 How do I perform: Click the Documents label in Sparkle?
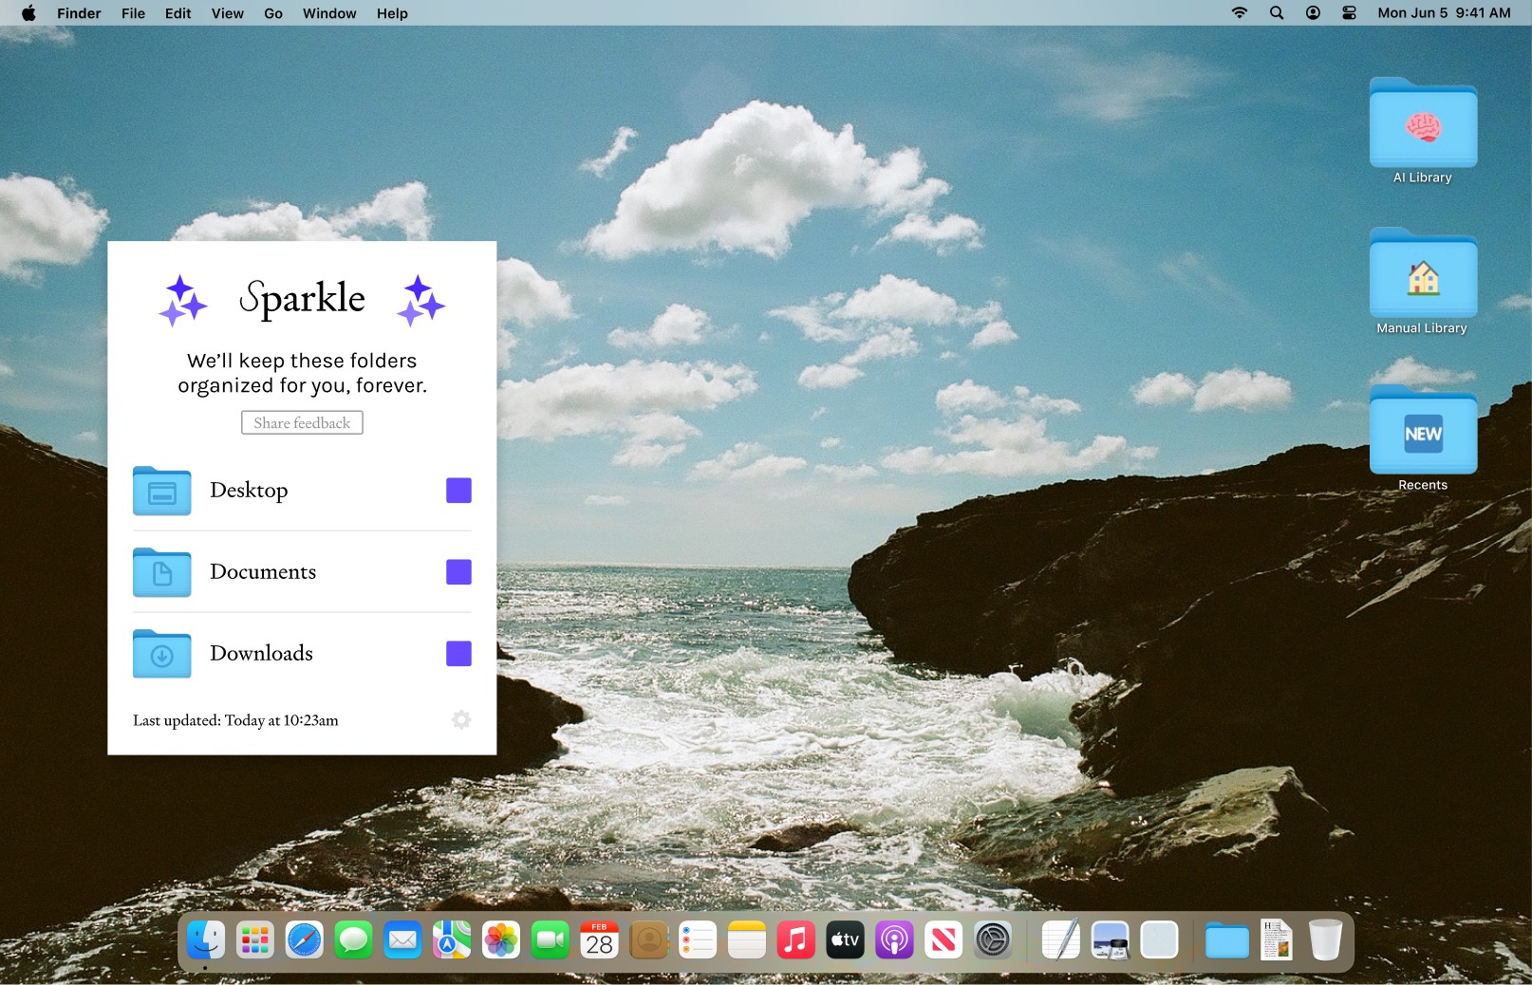263,572
